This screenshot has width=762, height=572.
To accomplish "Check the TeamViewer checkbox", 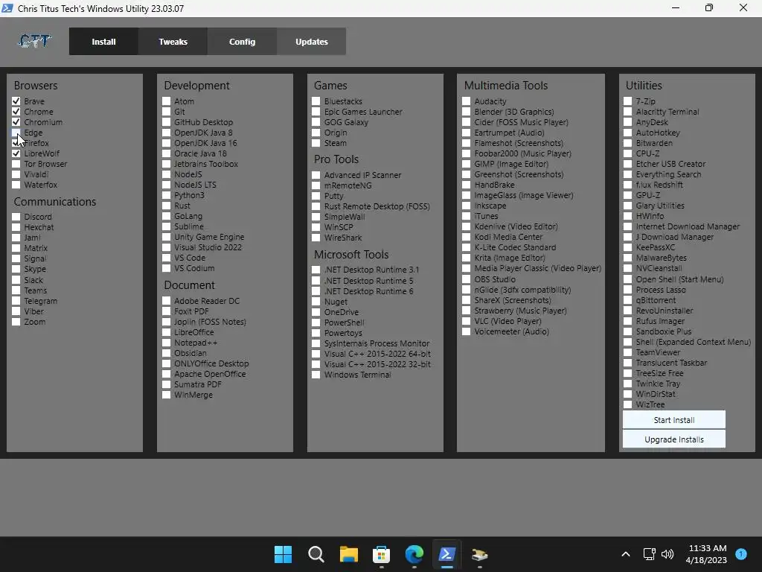I will [628, 352].
